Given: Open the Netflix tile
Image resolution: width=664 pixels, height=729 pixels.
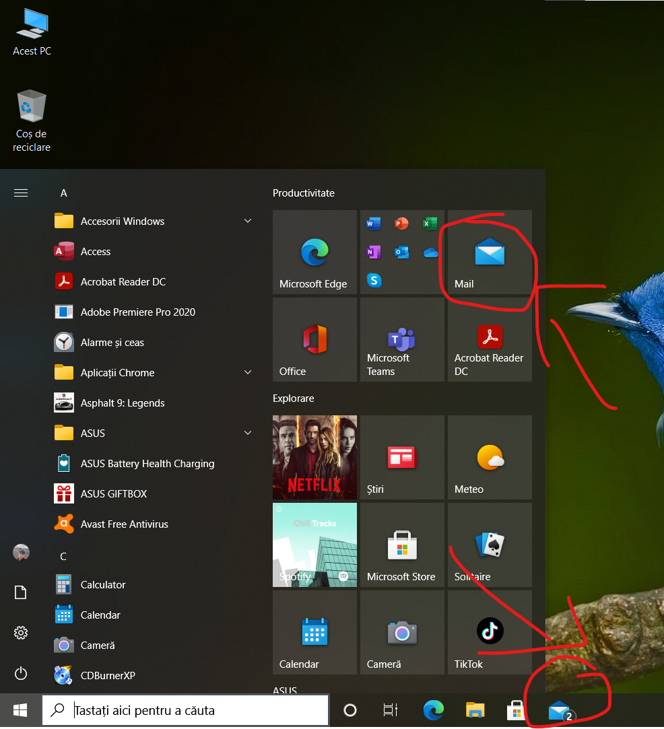Looking at the screenshot, I should (314, 458).
